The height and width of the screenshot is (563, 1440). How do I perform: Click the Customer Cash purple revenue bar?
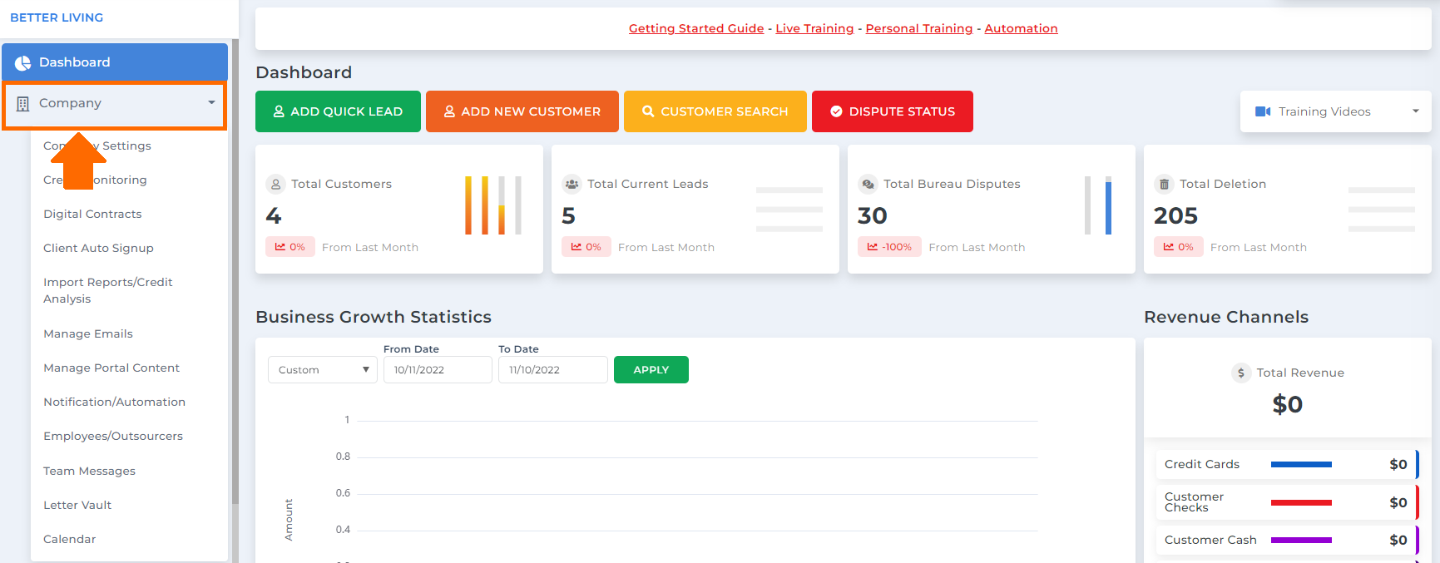pos(1301,541)
